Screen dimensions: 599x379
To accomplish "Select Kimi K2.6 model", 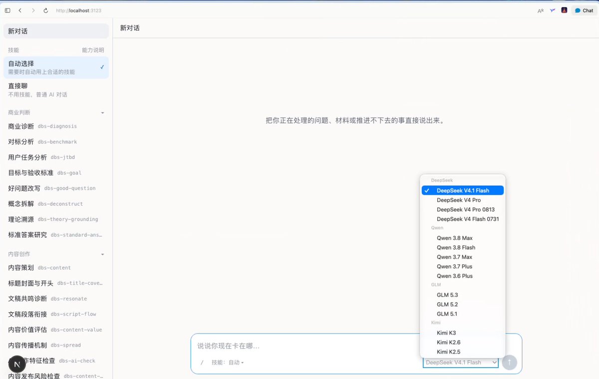I will pos(463,342).
